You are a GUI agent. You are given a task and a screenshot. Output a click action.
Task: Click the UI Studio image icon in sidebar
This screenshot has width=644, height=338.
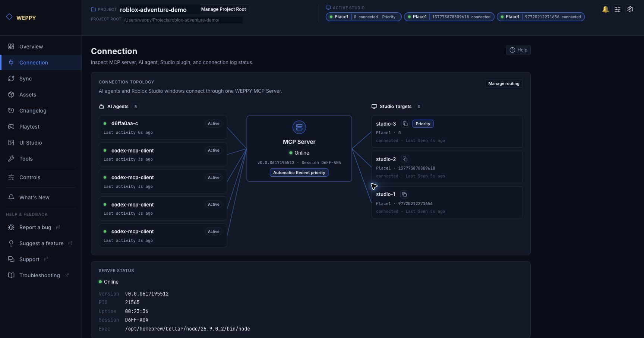[x=11, y=143]
